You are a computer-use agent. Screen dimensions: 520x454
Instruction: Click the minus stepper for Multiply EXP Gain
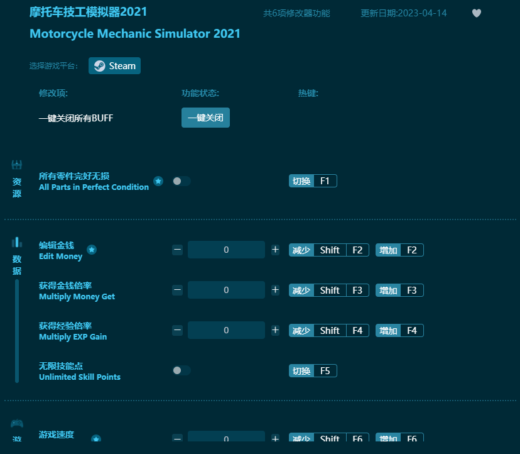[177, 330]
